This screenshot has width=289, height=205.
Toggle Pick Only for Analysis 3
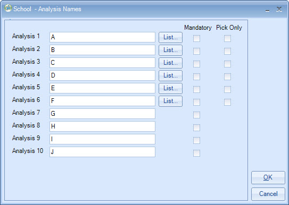click(227, 64)
